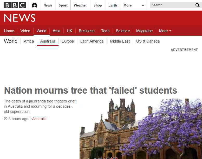Viewport: 202px width, 159px height.
Task: Expand the red navigation More menu
Action: [165, 31]
